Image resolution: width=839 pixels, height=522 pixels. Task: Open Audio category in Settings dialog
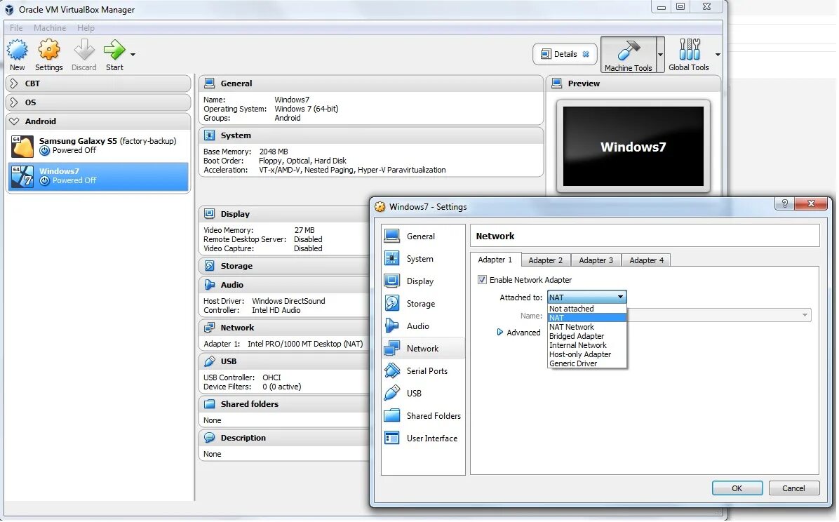423,326
